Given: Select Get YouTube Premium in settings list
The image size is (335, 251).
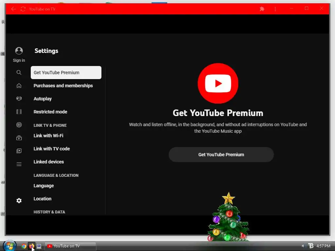Looking at the screenshot, I should [66, 73].
